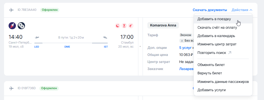This screenshot has width=264, height=100.
Task: Click the 'Оформлен' badge of order 7BE3AA40
Action: coord(50,10)
